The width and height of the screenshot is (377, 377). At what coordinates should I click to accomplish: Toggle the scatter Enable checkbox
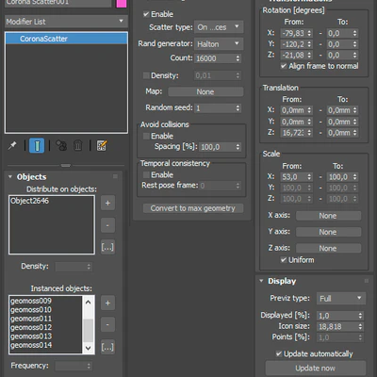pyautogui.click(x=146, y=14)
